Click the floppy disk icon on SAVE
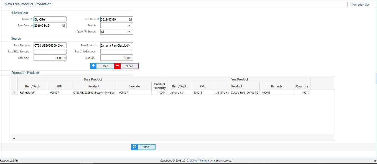This screenshot has width=377, height=164. pyautogui.click(x=134, y=147)
